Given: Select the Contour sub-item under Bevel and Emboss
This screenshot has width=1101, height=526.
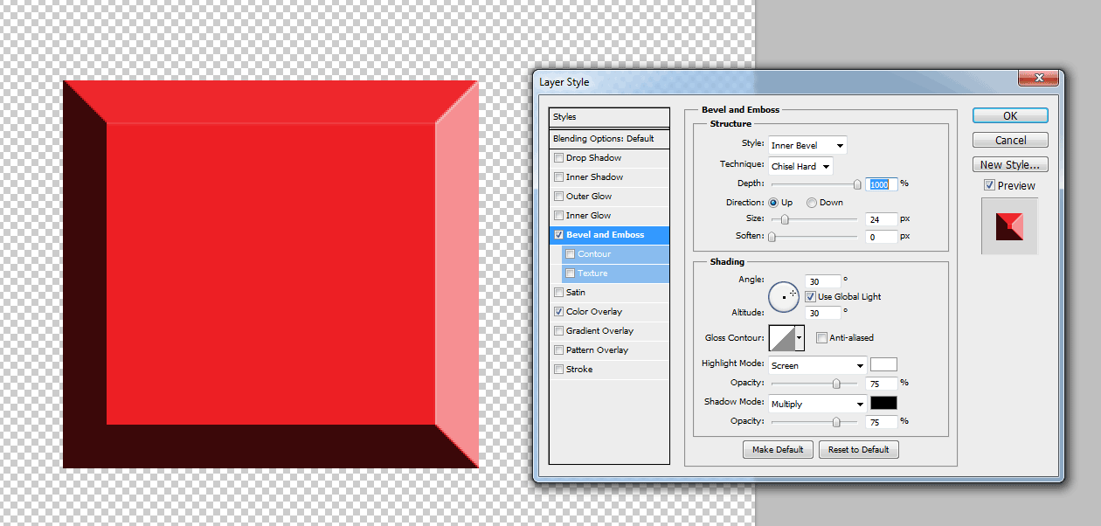Looking at the screenshot, I should [594, 254].
